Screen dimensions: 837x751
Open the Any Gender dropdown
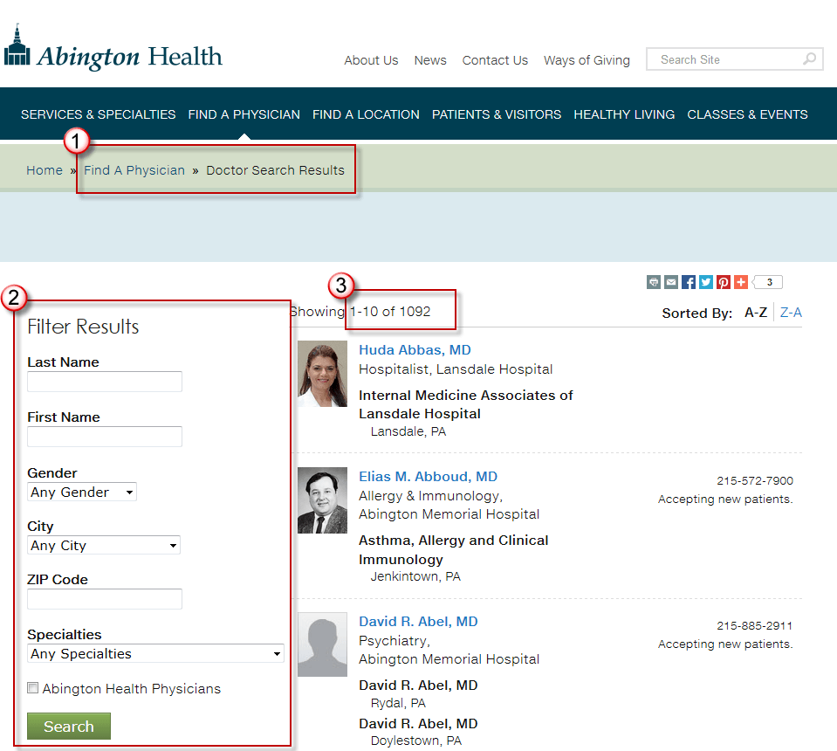click(x=82, y=492)
